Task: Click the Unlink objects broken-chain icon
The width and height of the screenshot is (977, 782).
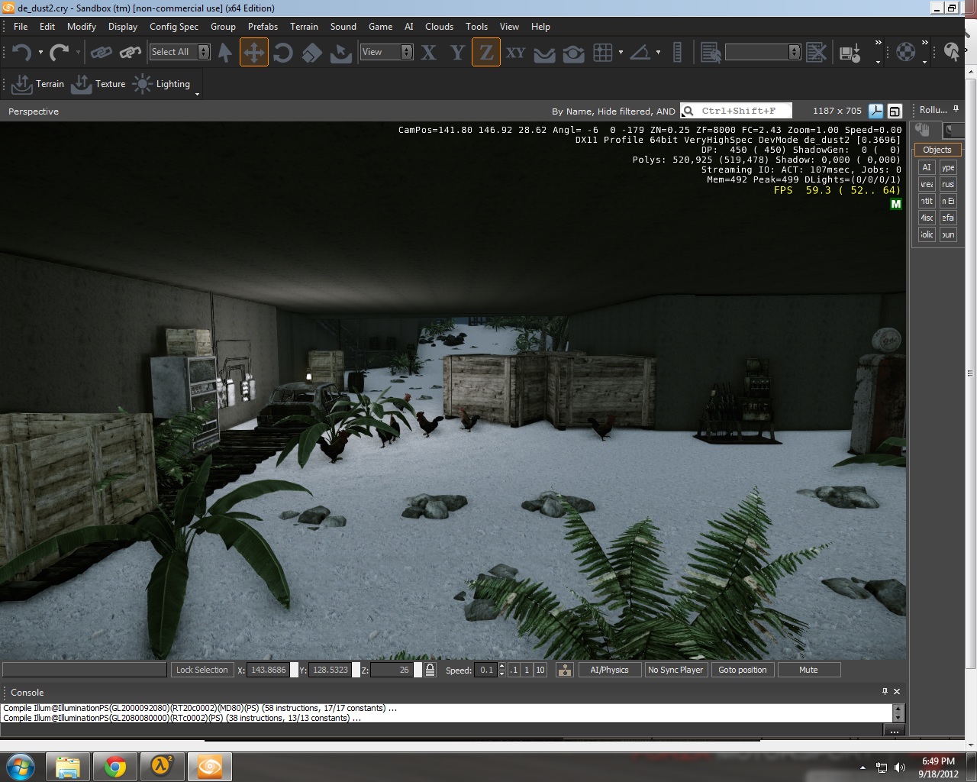Action: 131,53
